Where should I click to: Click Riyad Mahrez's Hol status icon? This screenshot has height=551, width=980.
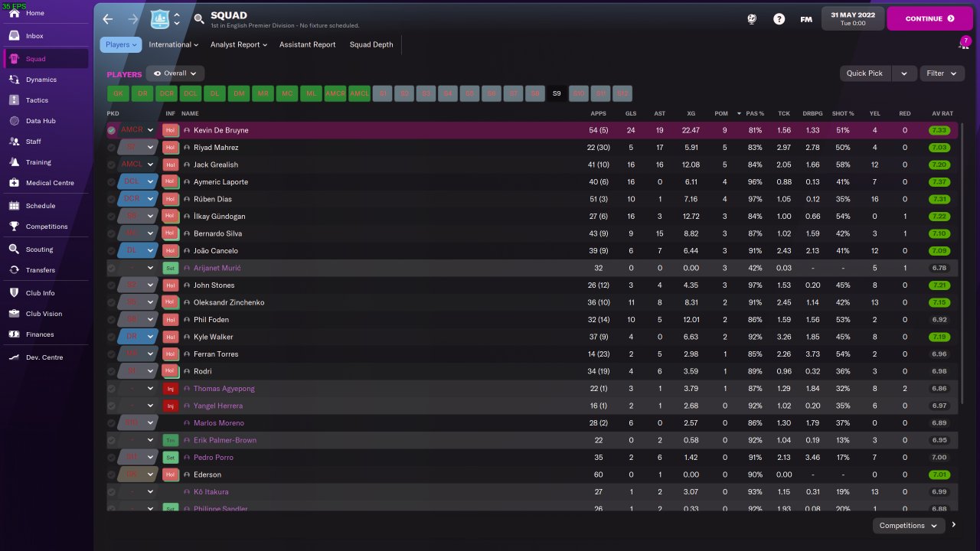[170, 148]
